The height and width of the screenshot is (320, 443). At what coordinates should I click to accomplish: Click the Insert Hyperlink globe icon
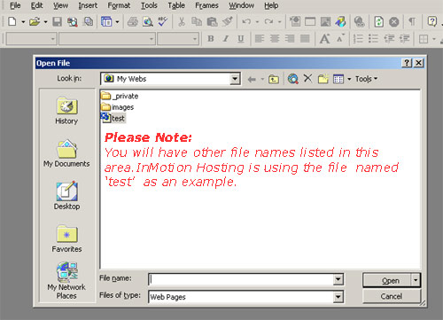(x=359, y=22)
